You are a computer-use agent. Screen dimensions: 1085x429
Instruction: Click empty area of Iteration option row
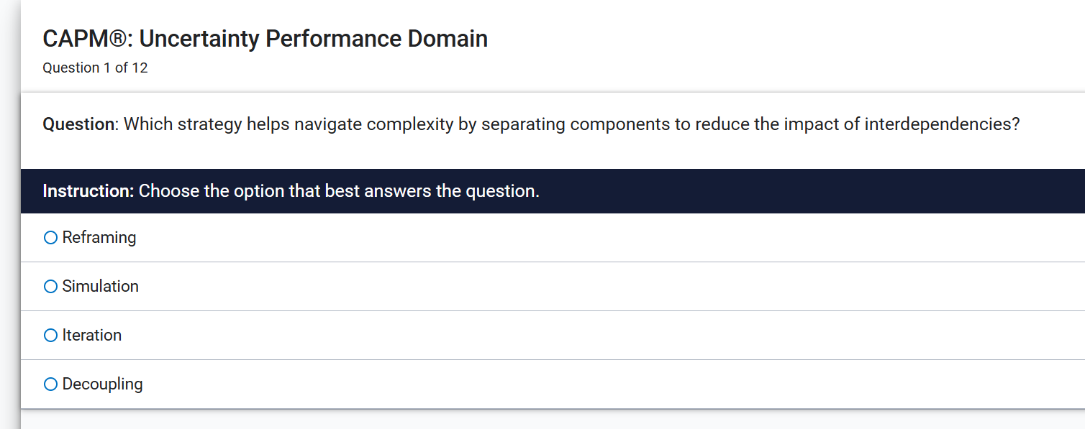pyautogui.click(x=576, y=336)
